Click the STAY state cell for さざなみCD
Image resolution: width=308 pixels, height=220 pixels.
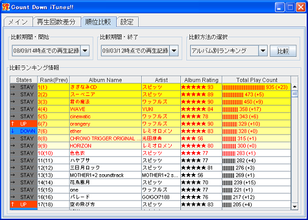(24, 87)
